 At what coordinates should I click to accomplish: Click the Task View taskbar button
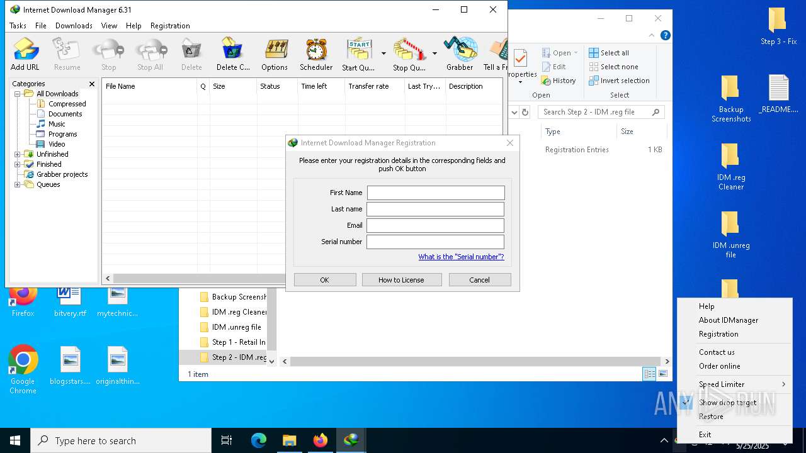(x=227, y=440)
